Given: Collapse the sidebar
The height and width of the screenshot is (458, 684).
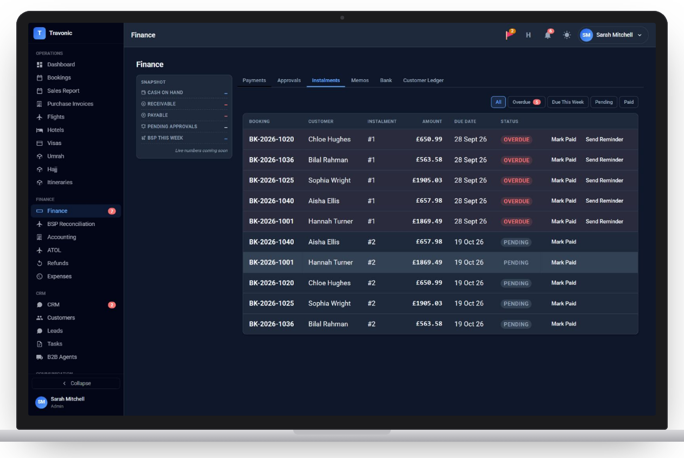Looking at the screenshot, I should [76, 383].
